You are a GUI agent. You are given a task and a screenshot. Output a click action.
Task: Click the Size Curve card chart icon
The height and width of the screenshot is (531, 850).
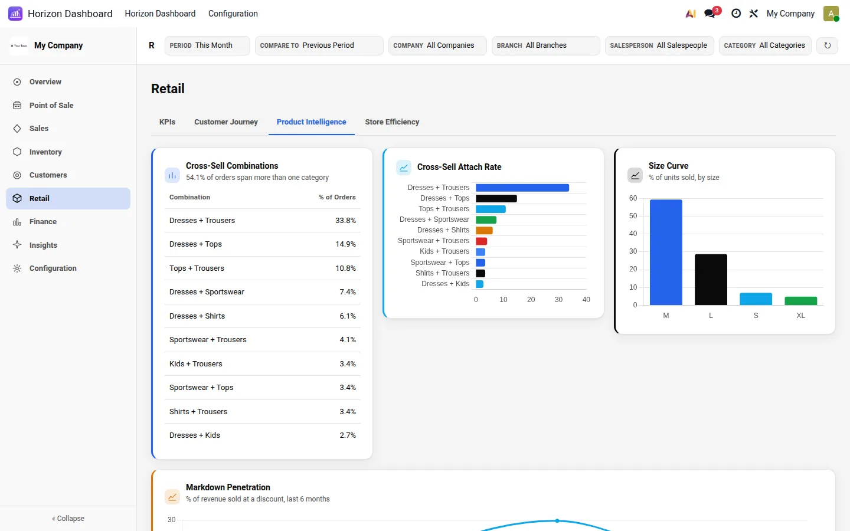[635, 175]
